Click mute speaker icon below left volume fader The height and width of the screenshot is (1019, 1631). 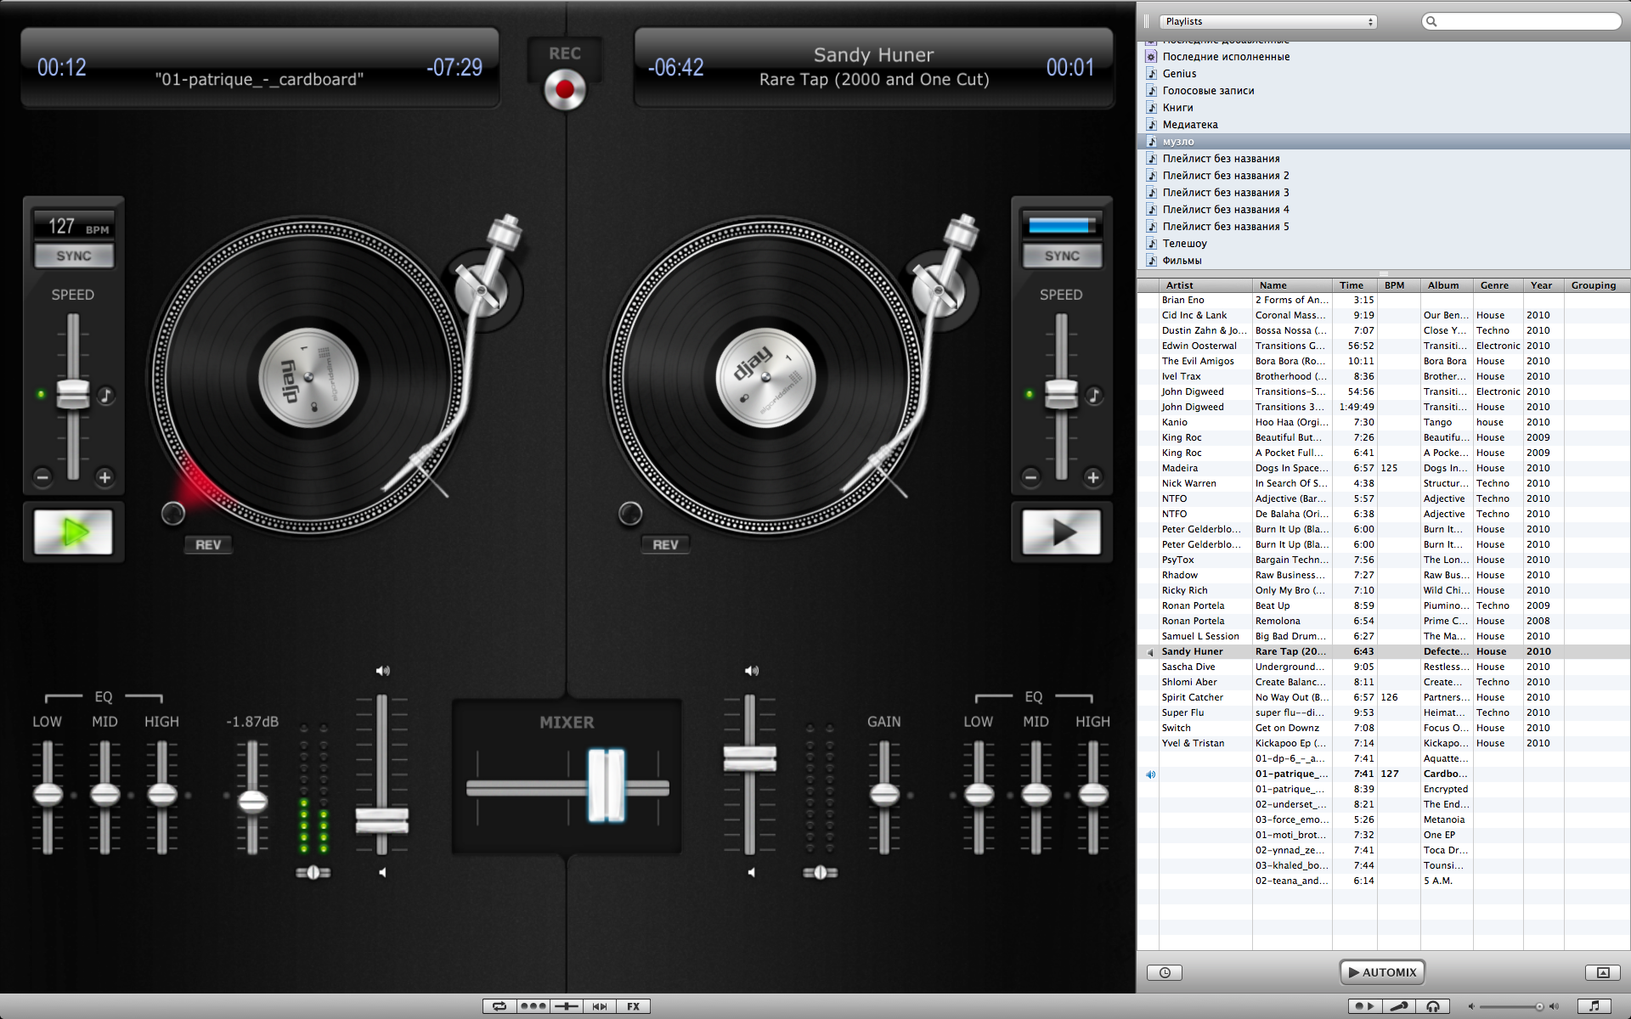pos(382,872)
